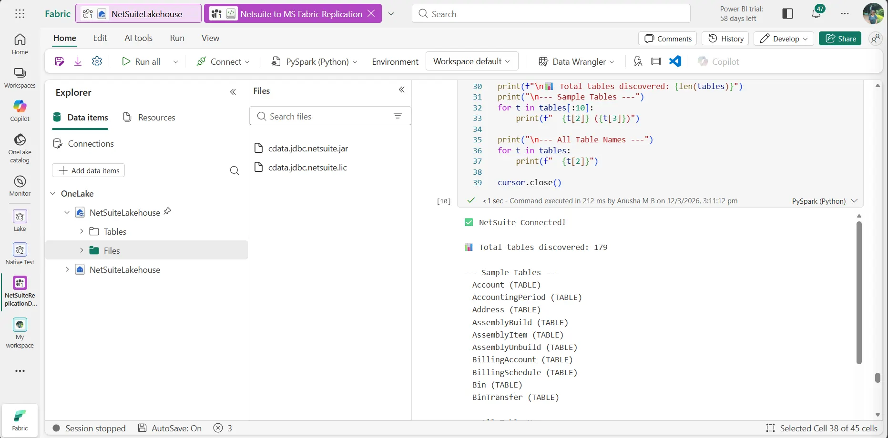This screenshot has height=438, width=888.
Task: Open the file filter in Files panel
Action: 398,116
